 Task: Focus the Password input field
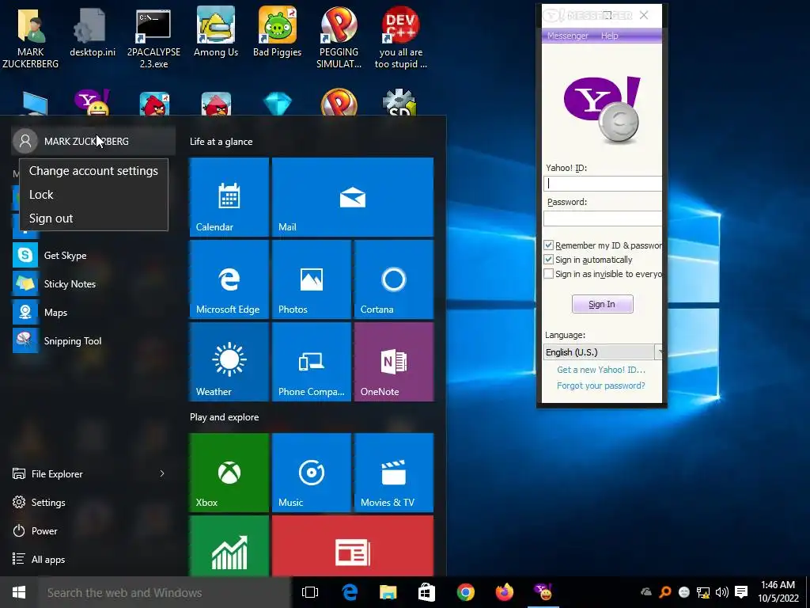[x=603, y=218]
